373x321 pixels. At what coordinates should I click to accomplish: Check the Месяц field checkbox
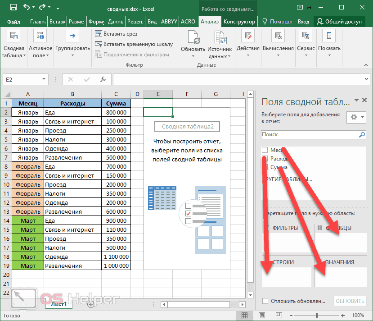(x=264, y=150)
